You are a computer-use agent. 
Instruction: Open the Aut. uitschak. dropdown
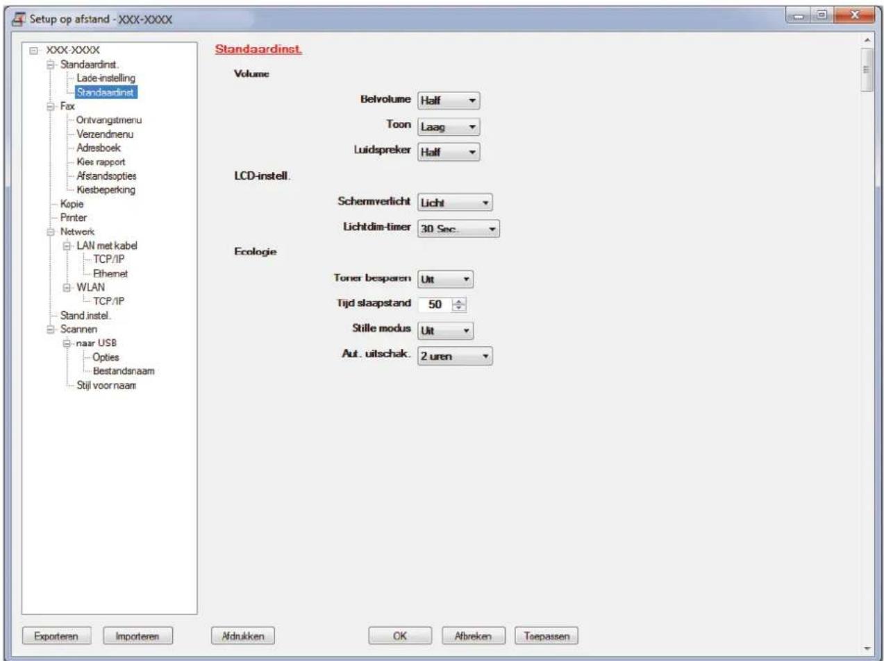click(x=455, y=357)
